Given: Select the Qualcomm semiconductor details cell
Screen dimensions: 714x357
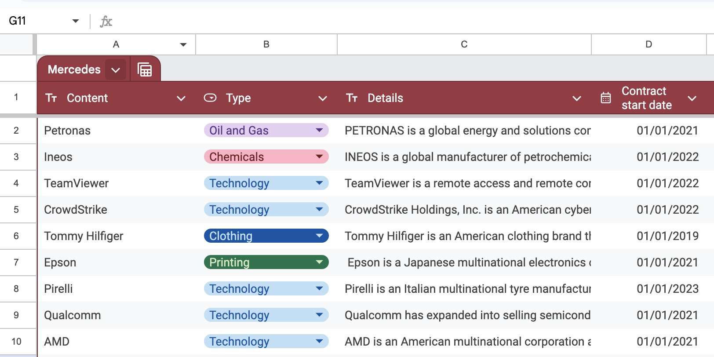Looking at the screenshot, I should [x=464, y=315].
